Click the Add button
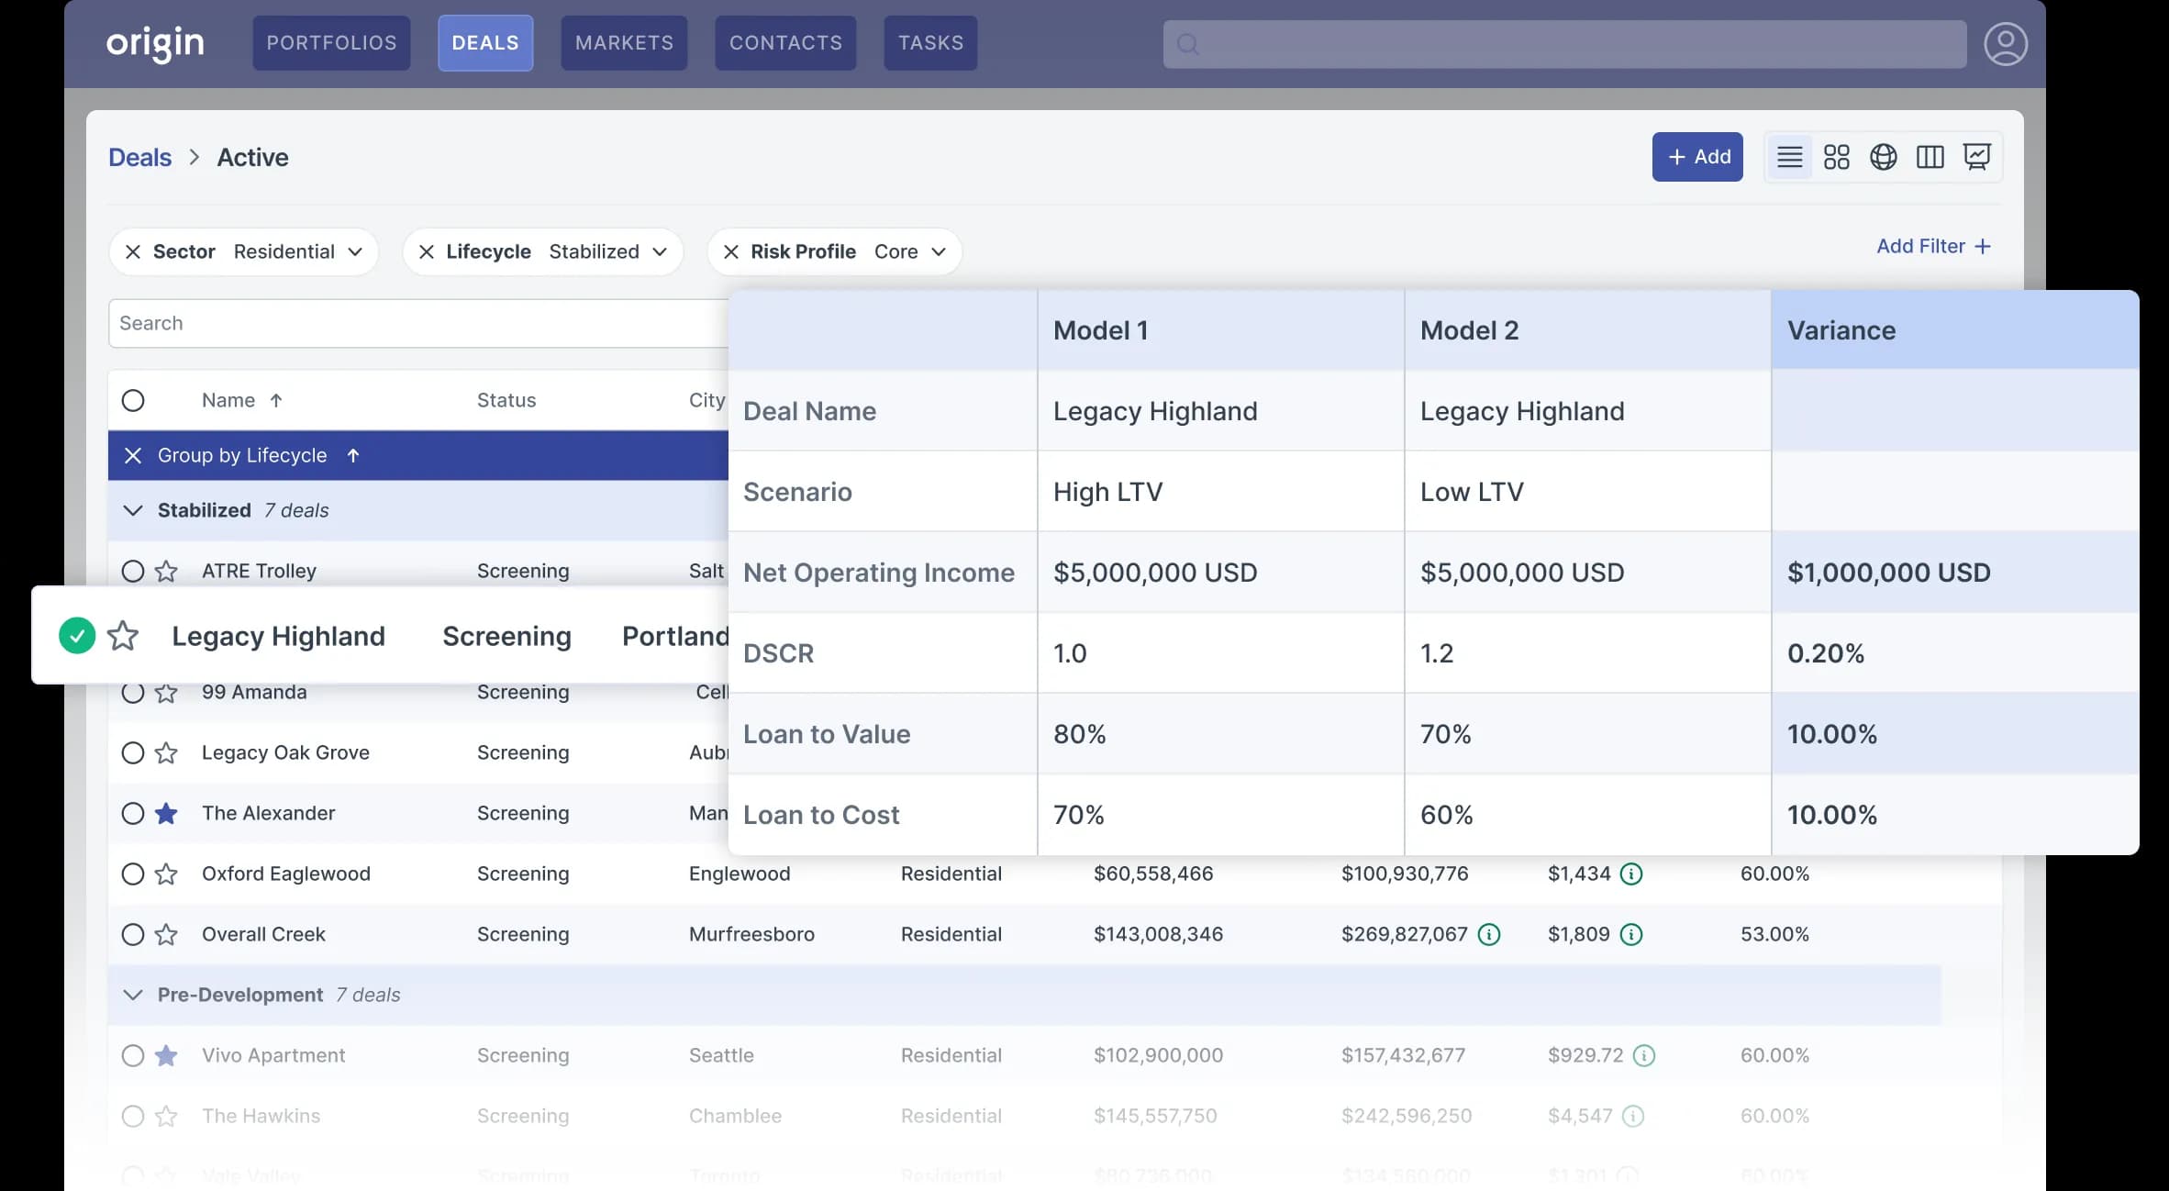 coord(1697,157)
